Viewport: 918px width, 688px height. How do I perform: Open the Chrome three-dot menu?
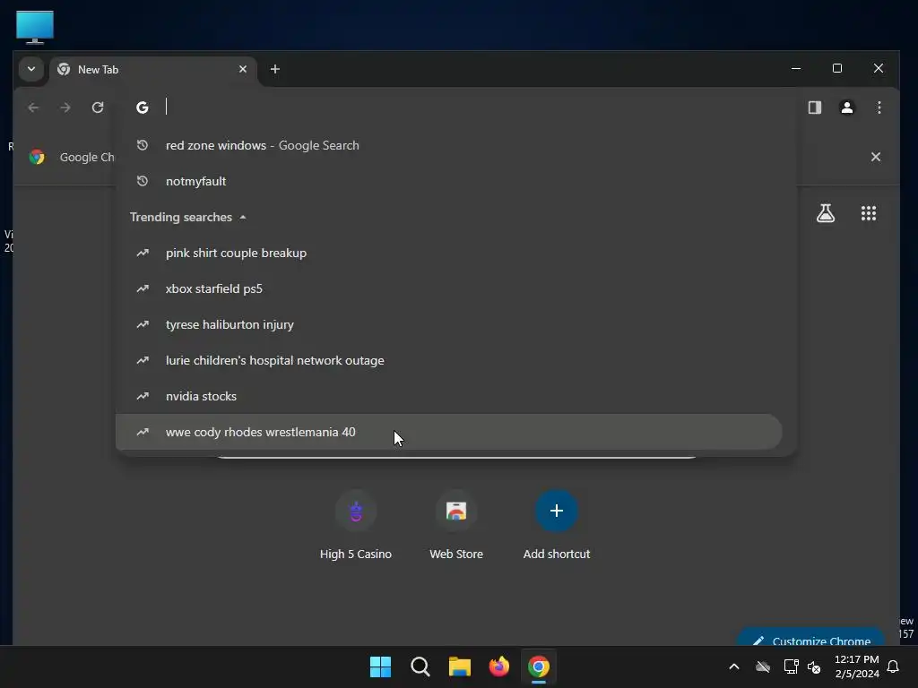(x=879, y=107)
